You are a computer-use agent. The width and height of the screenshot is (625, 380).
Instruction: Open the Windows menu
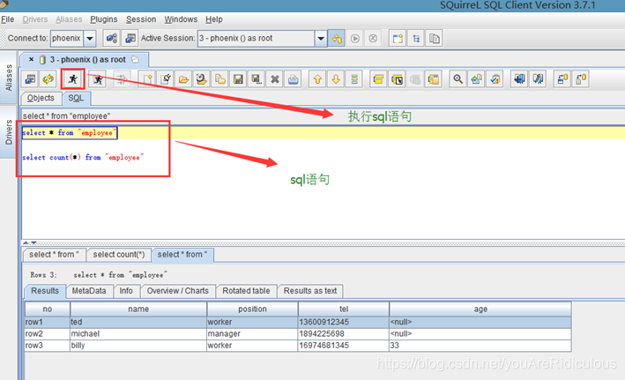point(181,19)
